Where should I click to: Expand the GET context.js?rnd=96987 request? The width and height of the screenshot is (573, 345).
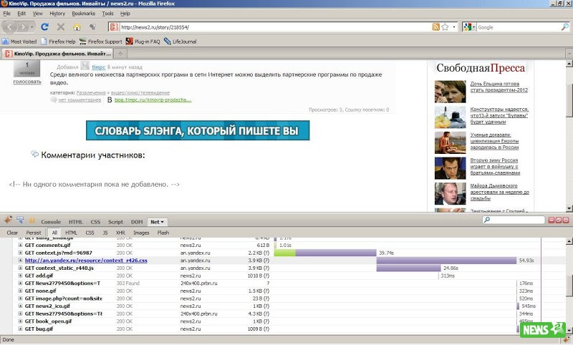[x=20, y=253]
